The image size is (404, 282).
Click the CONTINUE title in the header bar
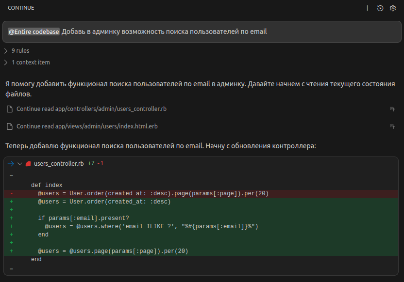coord(21,8)
